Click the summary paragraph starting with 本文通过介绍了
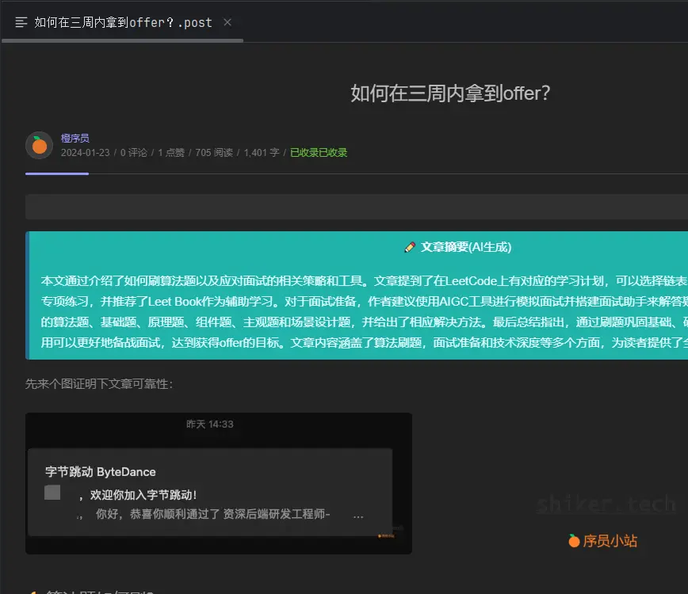 364,312
